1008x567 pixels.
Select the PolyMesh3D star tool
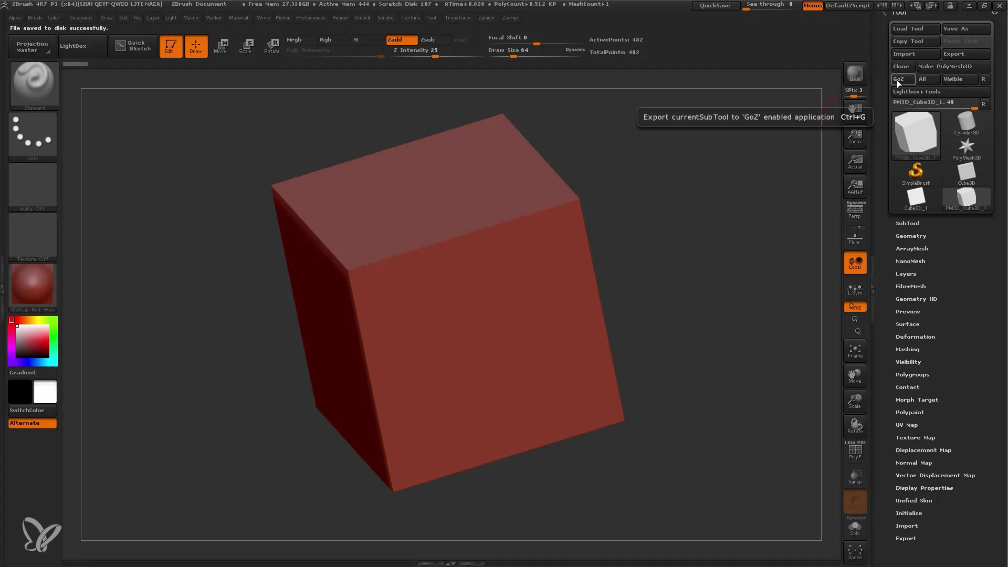(x=967, y=149)
